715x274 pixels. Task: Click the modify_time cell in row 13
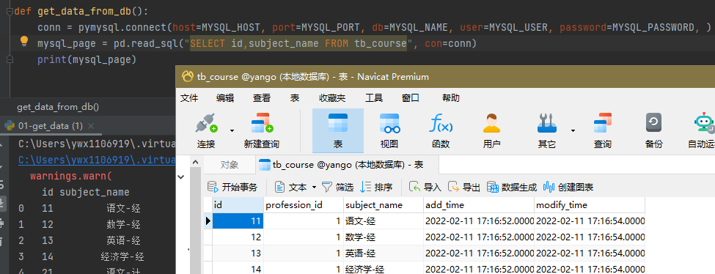point(590,253)
